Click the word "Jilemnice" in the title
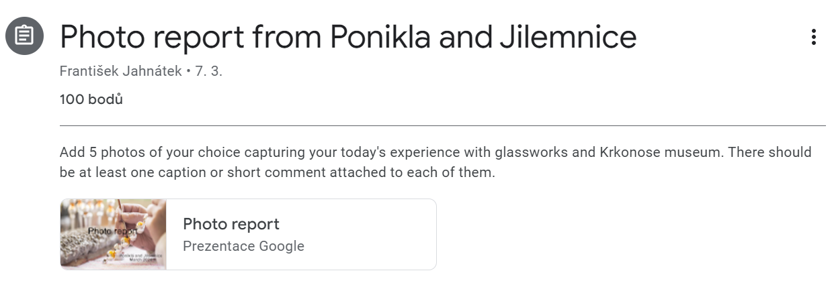 pos(568,38)
